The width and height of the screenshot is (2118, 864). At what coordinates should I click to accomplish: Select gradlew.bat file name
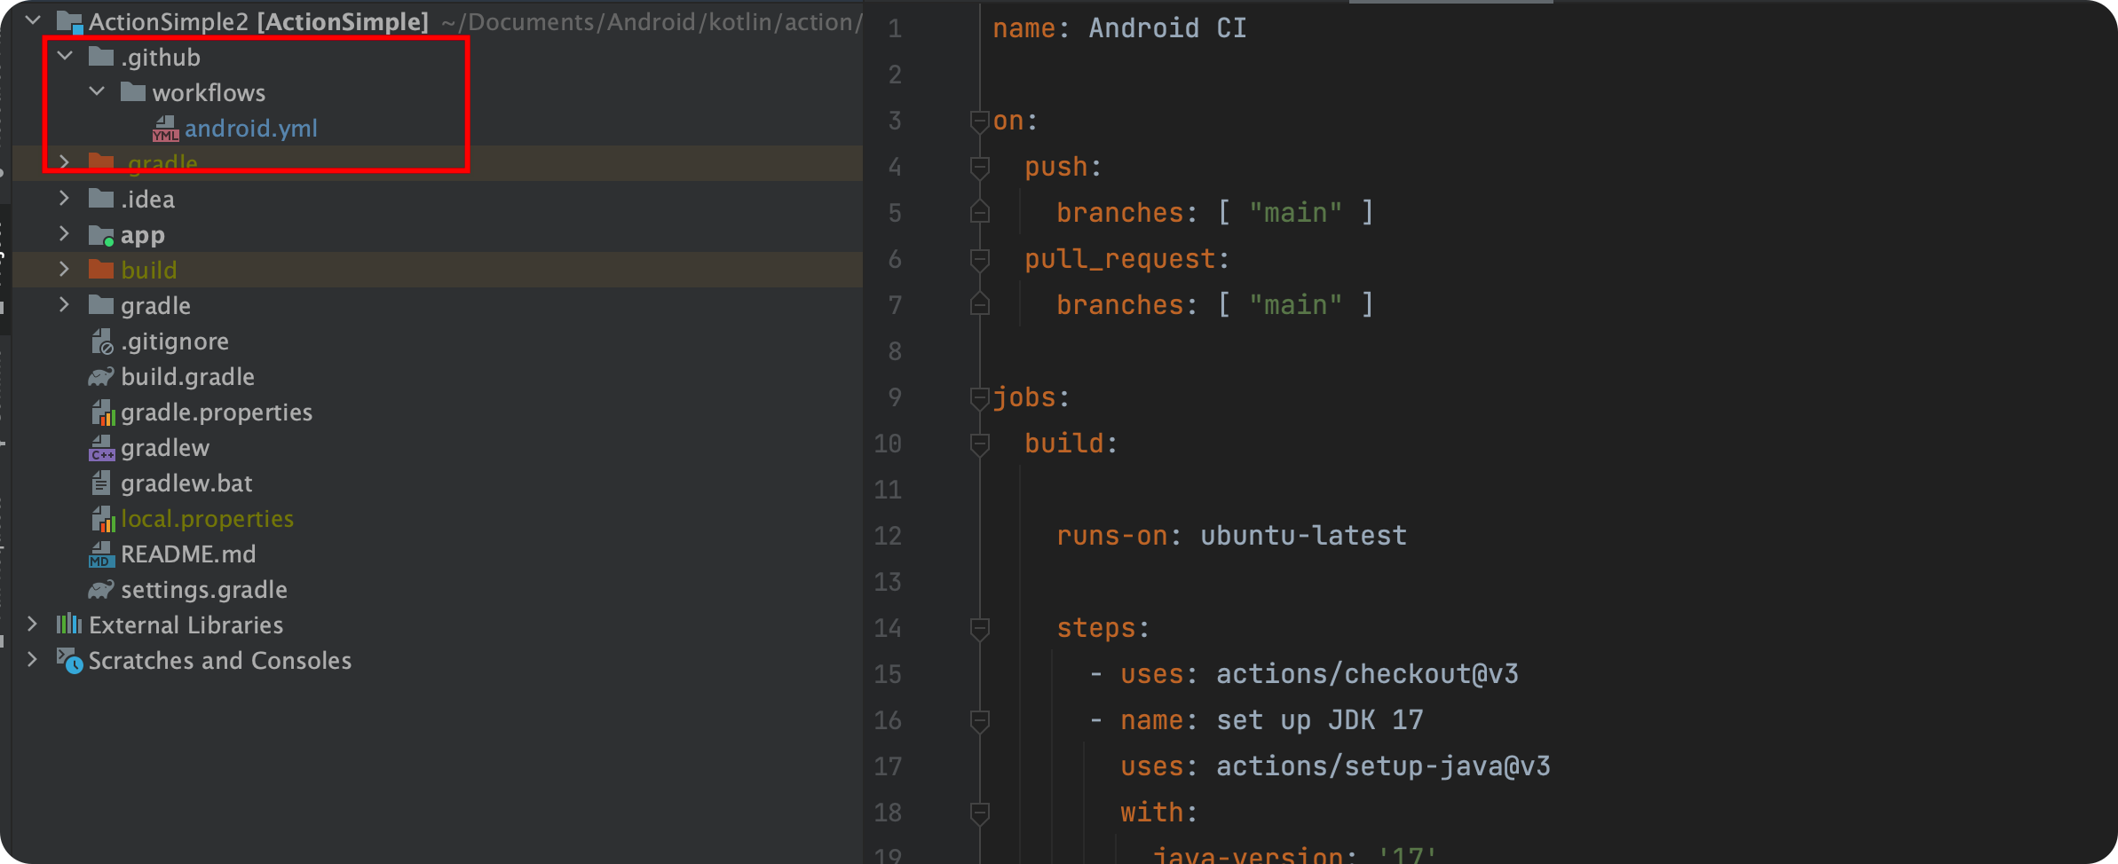[186, 483]
